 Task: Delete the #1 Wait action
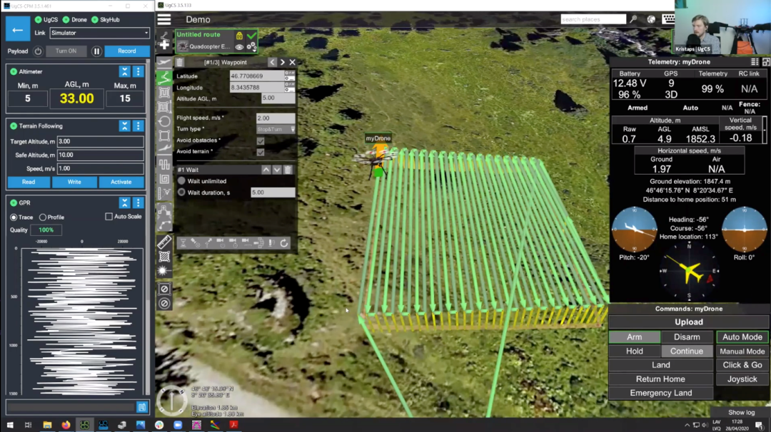tap(288, 170)
